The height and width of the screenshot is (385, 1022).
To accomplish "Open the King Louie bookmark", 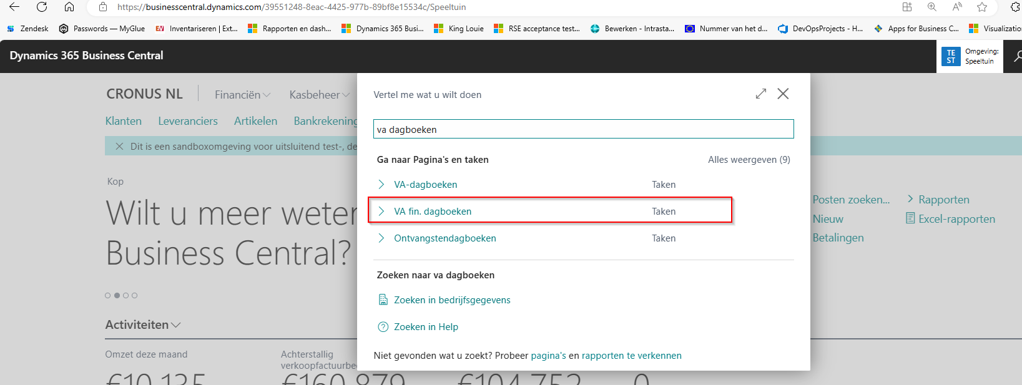I will pyautogui.click(x=459, y=29).
